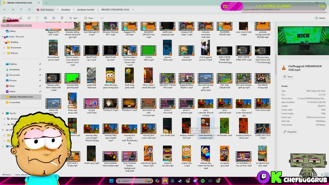Open Downloads in quick access
This screenshot has height=185, width=329.
(x=14, y=69)
